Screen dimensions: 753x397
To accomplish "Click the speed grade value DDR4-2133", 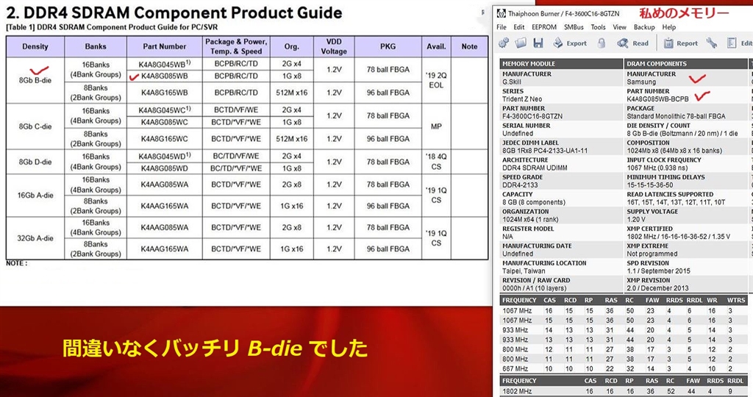I will (x=520, y=185).
